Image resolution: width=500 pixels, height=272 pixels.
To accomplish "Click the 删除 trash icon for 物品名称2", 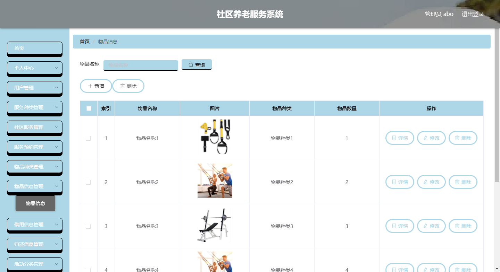I will coord(457,182).
